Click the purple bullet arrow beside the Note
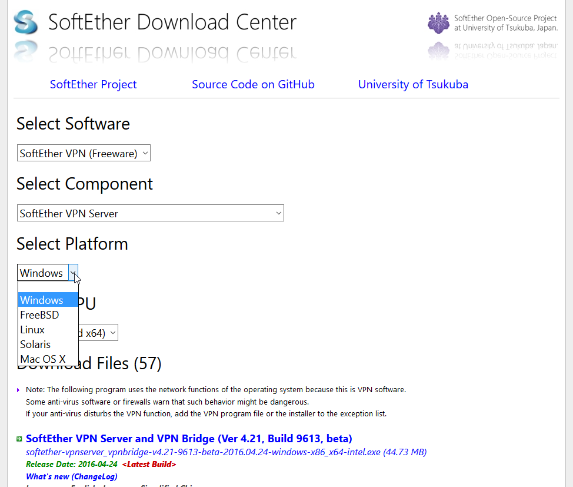Screen dimensions: 573x487 pos(18,390)
